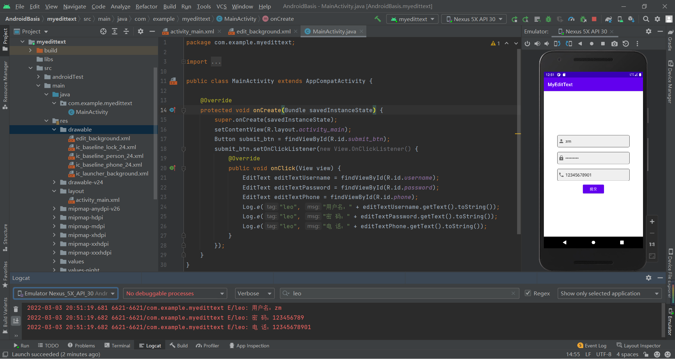Viewport: 675px width, 359px height.
Task: Click the Make Project hammer icon
Action: (x=378, y=19)
